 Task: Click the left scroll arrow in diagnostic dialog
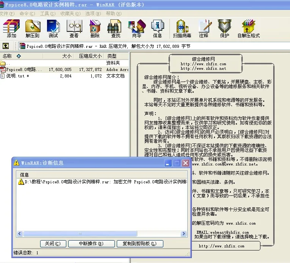pos(20,233)
